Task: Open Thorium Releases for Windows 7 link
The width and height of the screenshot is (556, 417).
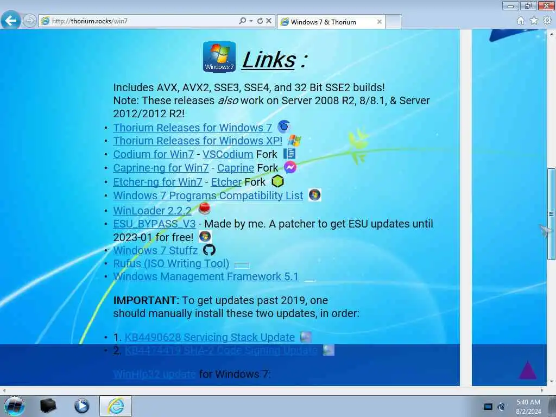Action: point(193,127)
